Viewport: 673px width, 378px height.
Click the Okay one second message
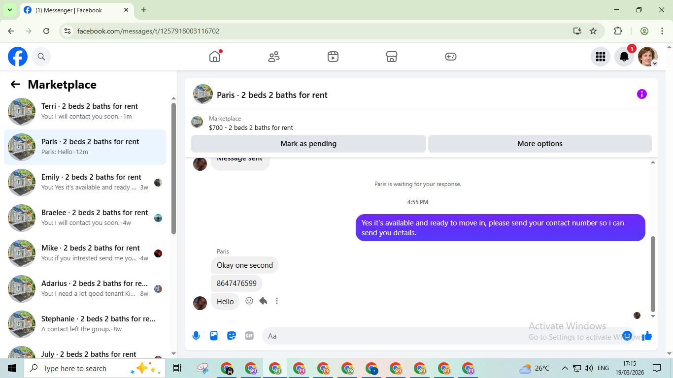(x=245, y=265)
